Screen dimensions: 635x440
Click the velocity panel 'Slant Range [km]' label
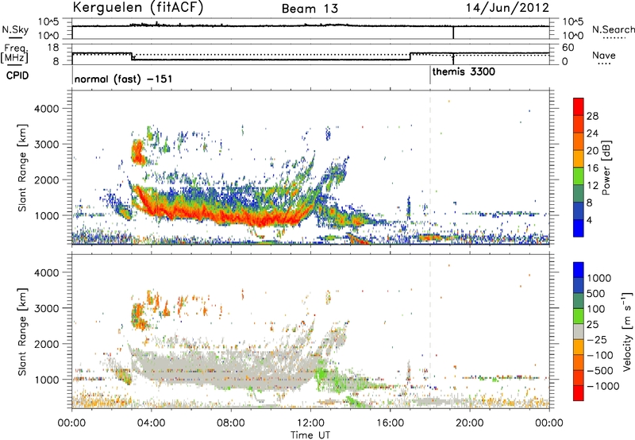[22, 332]
